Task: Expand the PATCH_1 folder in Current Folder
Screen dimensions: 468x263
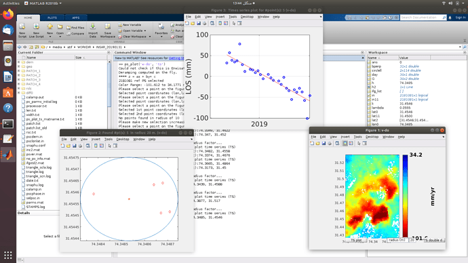Action: pos(19,71)
